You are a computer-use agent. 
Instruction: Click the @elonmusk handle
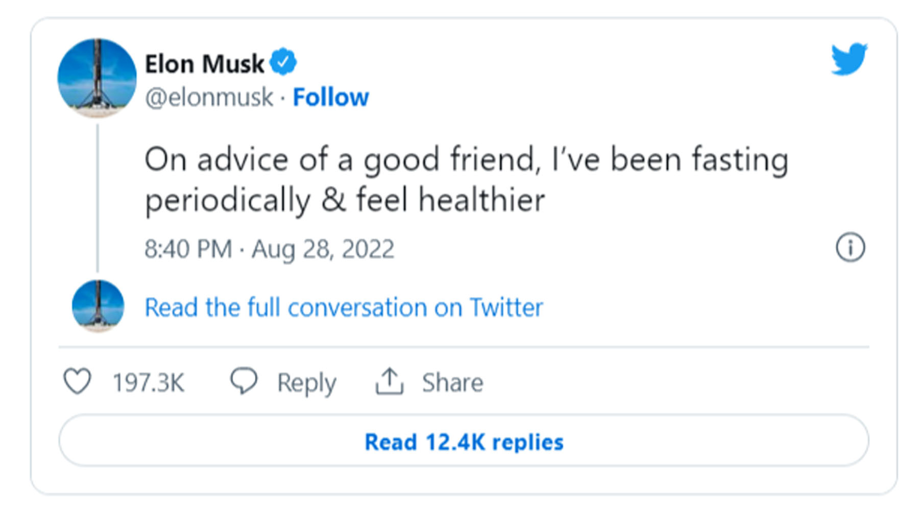pos(209,97)
